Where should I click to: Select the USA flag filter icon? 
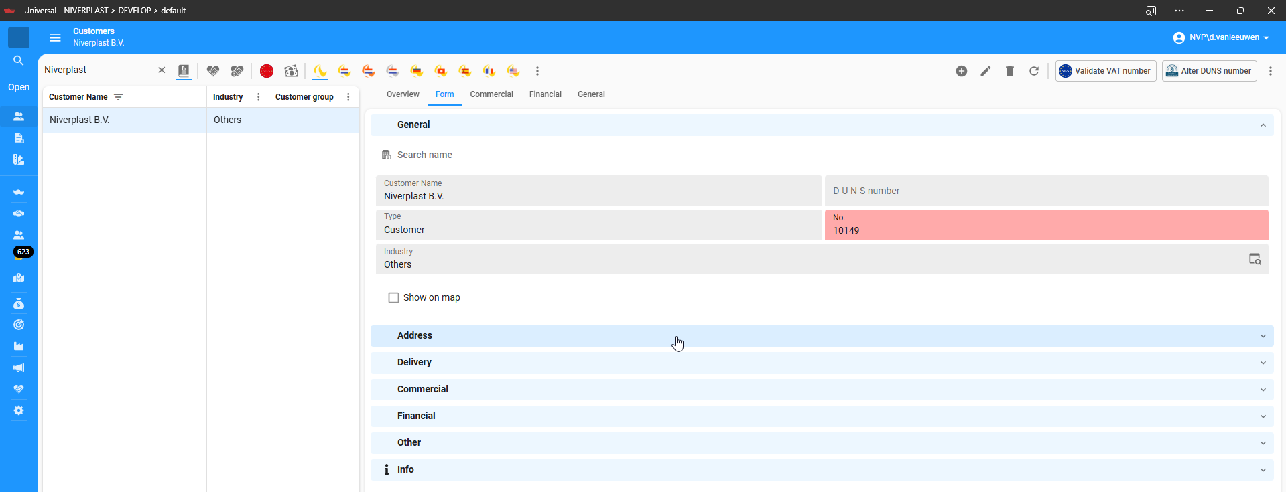pos(513,71)
